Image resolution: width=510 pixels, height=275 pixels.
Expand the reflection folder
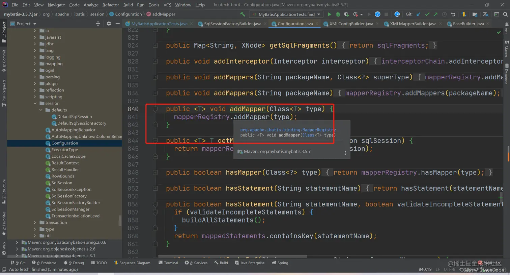pos(35,90)
